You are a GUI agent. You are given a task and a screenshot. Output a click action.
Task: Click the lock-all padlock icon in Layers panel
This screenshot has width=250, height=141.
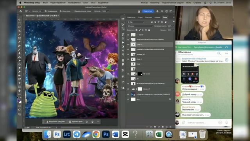click(149, 30)
